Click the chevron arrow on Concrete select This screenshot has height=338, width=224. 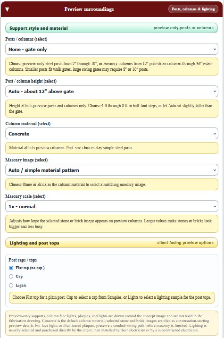pyautogui.click(x=215, y=134)
